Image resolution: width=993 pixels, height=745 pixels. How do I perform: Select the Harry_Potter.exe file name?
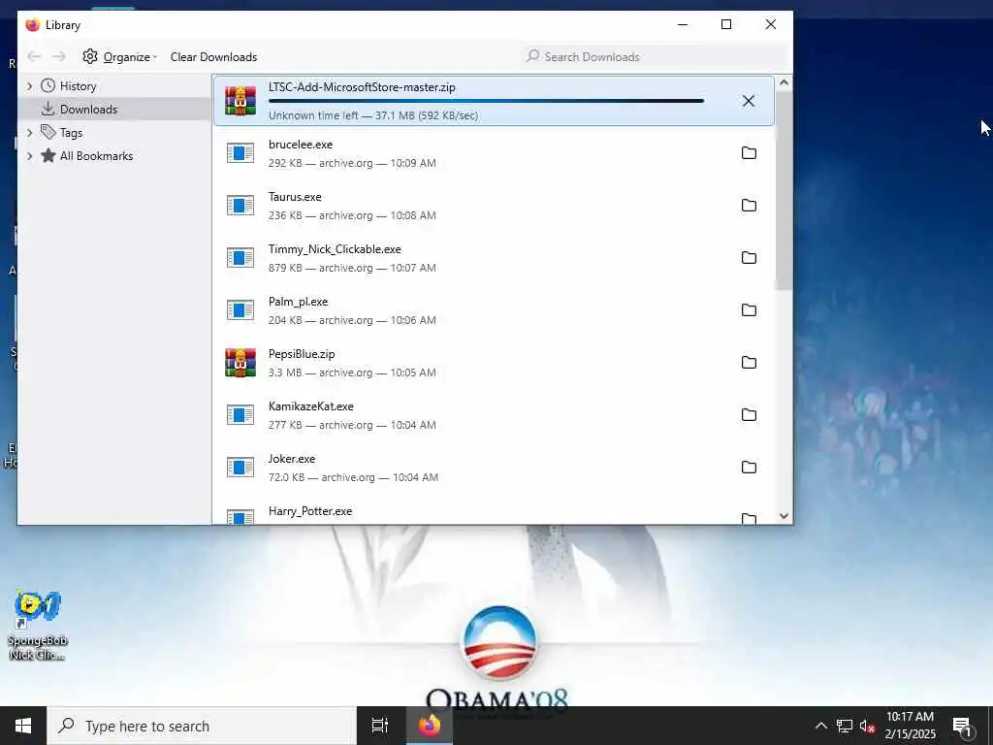(x=309, y=511)
